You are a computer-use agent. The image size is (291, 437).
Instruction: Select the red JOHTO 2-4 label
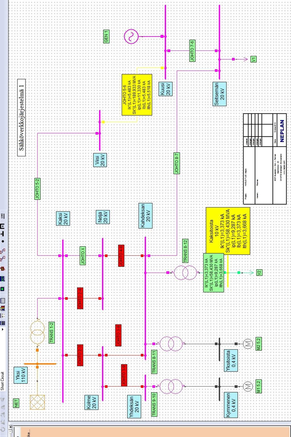[80, 298]
